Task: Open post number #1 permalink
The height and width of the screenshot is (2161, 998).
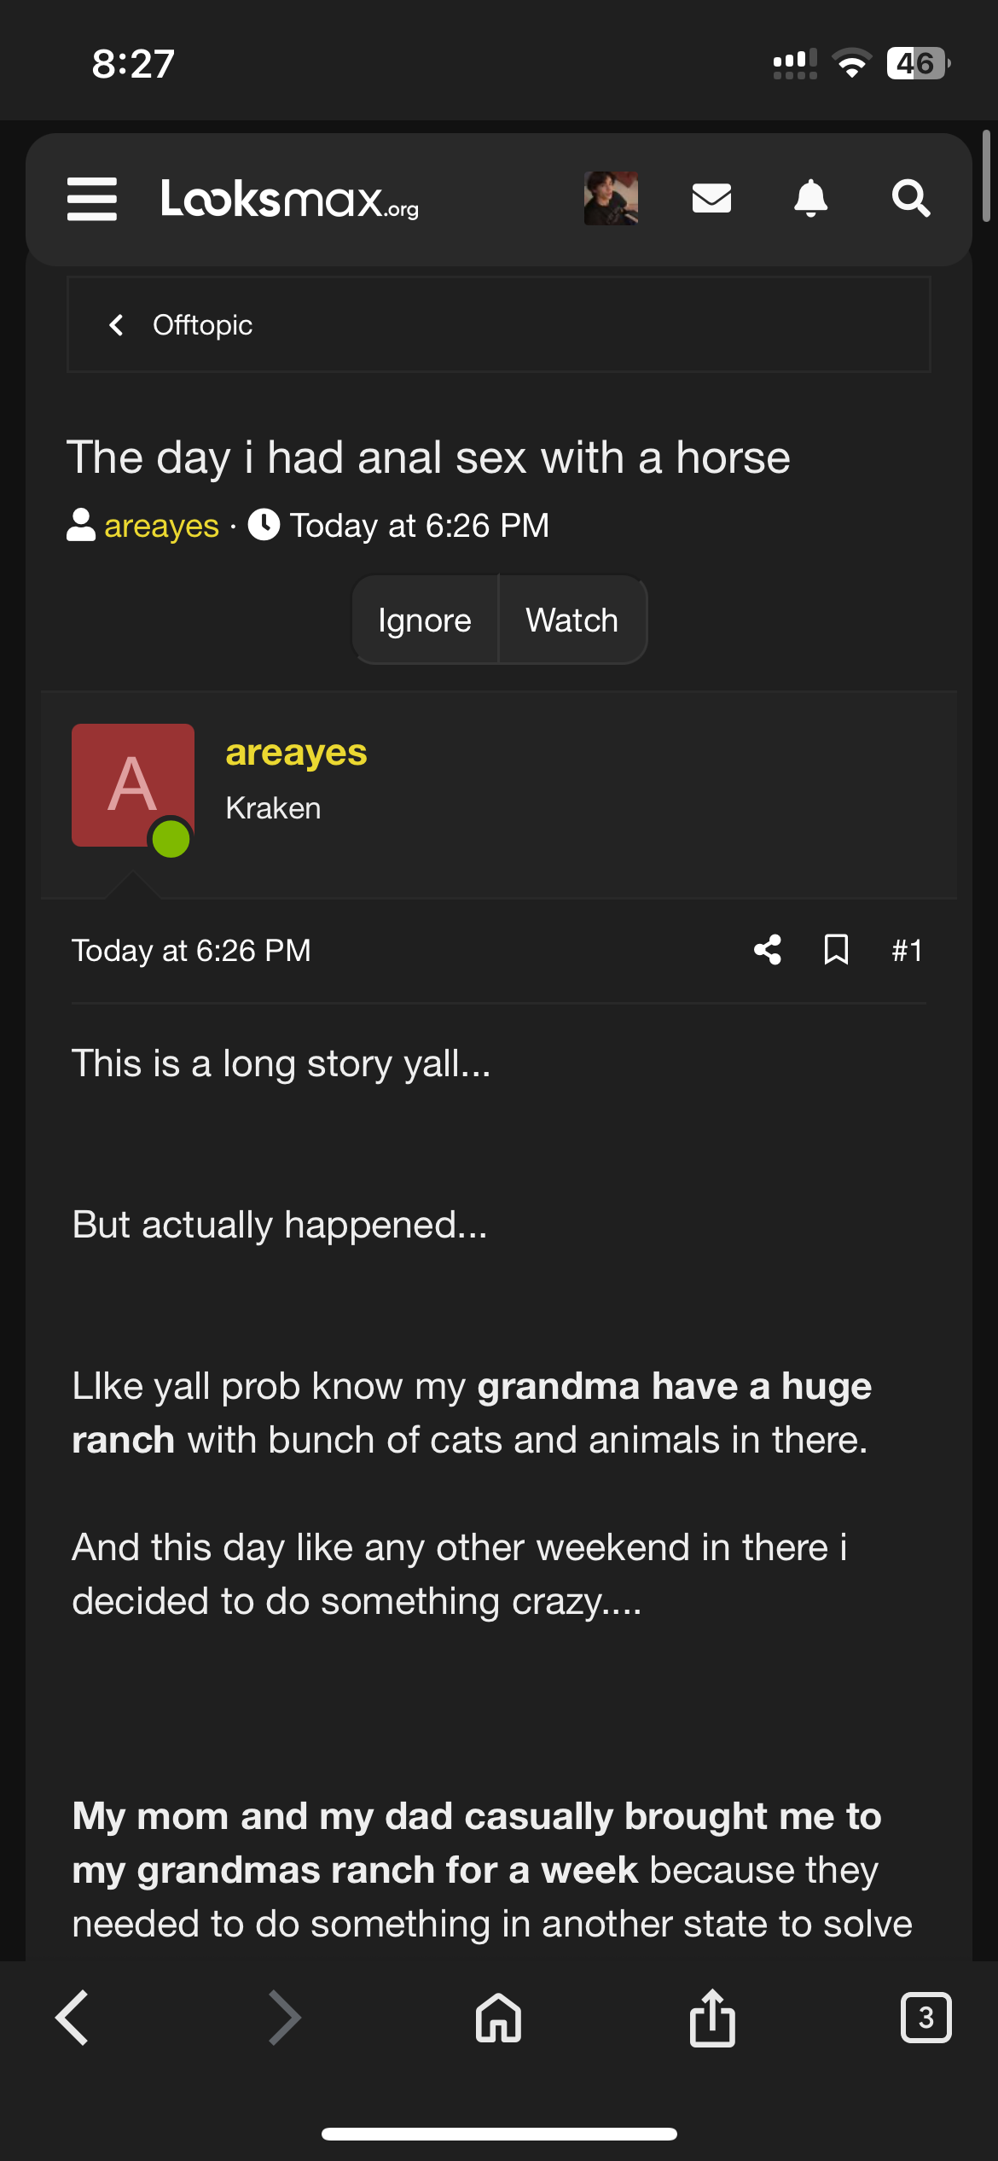Action: [907, 950]
